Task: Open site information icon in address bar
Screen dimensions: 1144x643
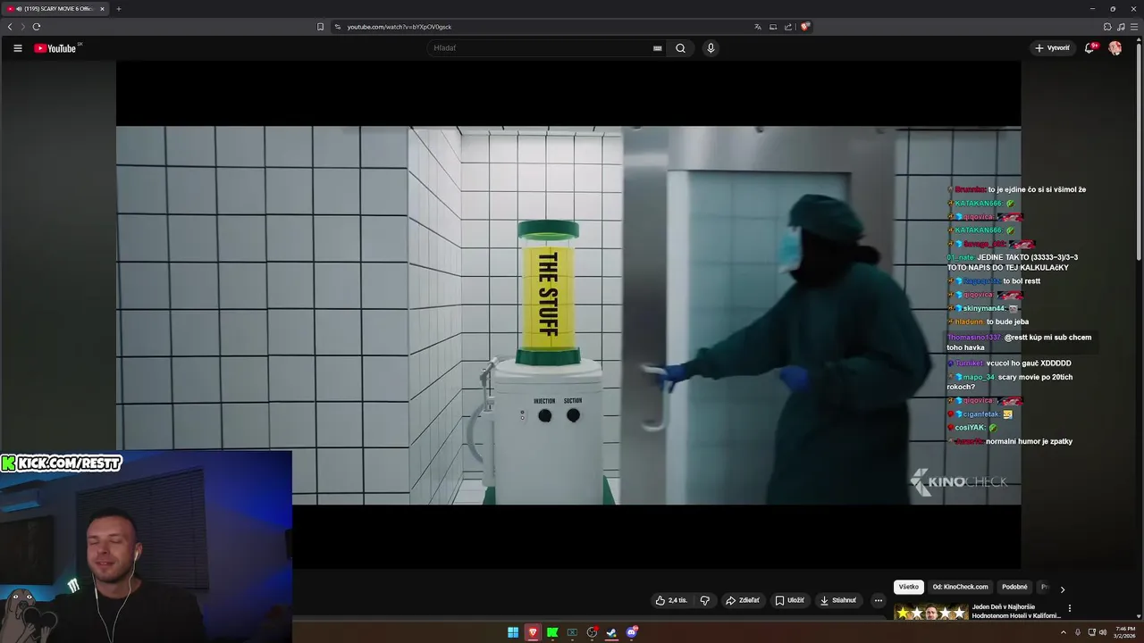Action: tap(338, 27)
